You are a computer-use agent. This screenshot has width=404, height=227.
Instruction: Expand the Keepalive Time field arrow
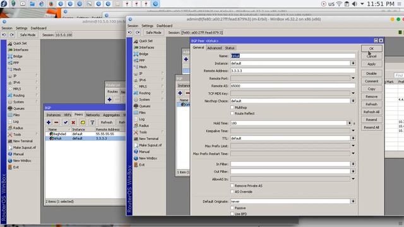(x=353, y=131)
